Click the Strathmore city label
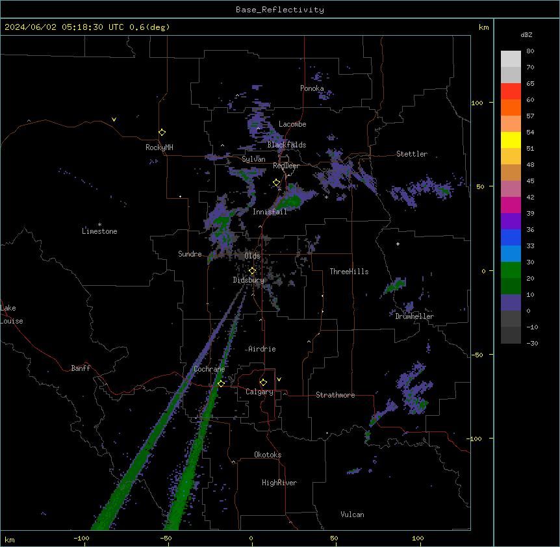 335,395
